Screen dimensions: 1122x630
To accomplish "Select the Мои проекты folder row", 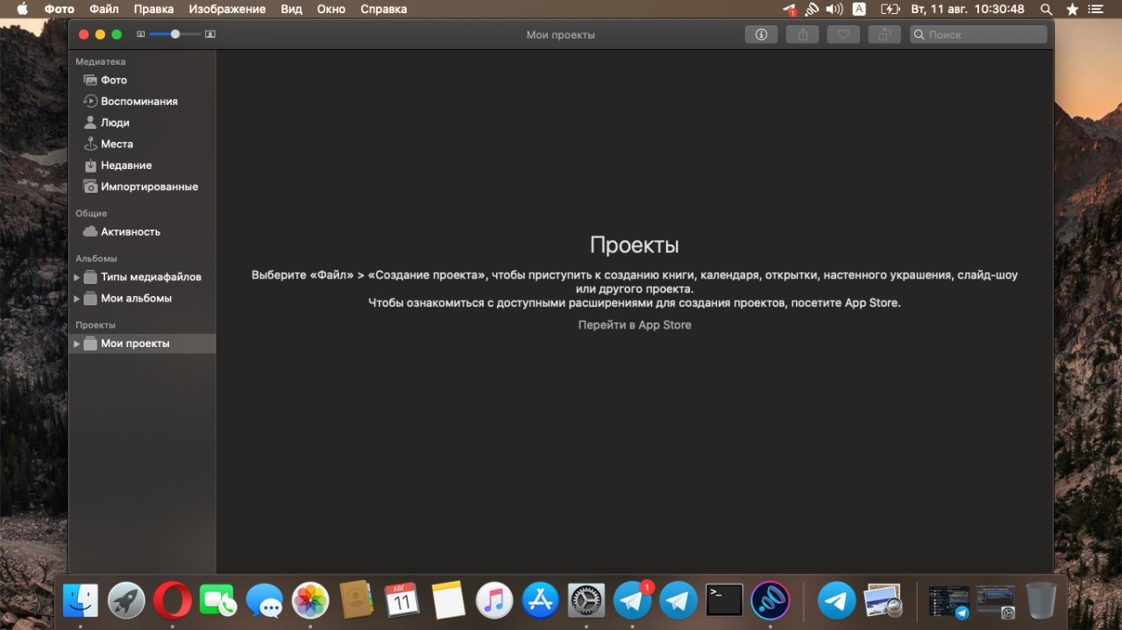I will click(142, 343).
